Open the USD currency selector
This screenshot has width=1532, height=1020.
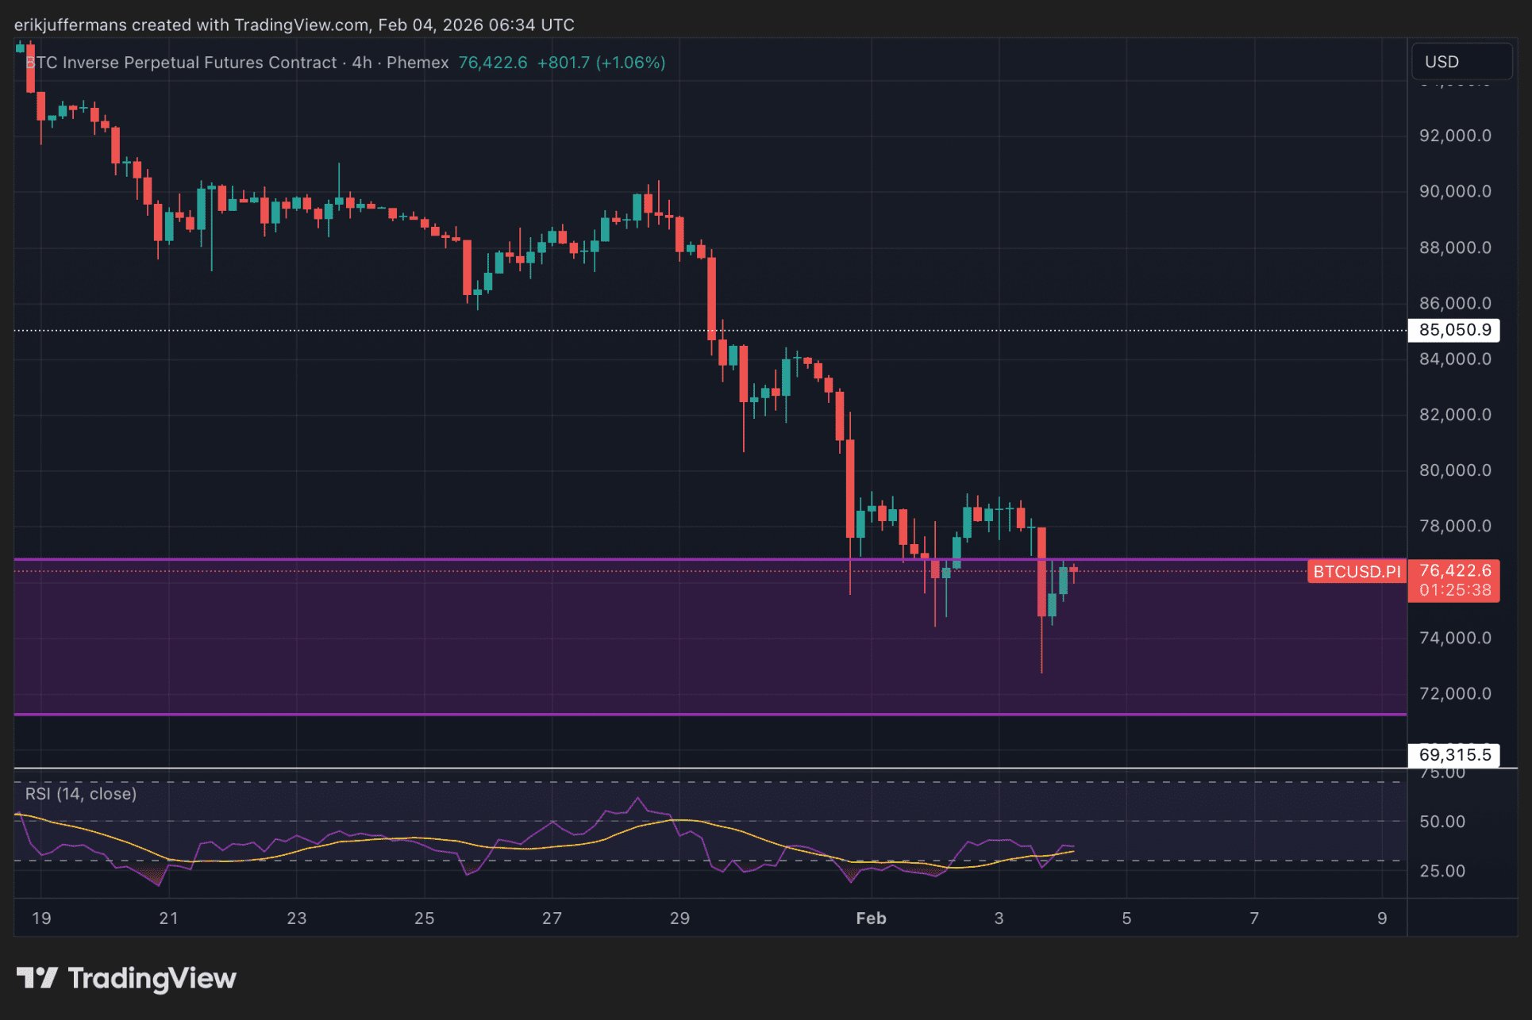pyautogui.click(x=1461, y=62)
